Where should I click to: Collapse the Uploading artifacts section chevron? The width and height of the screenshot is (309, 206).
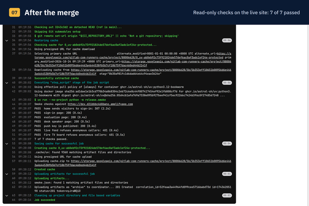7,174
